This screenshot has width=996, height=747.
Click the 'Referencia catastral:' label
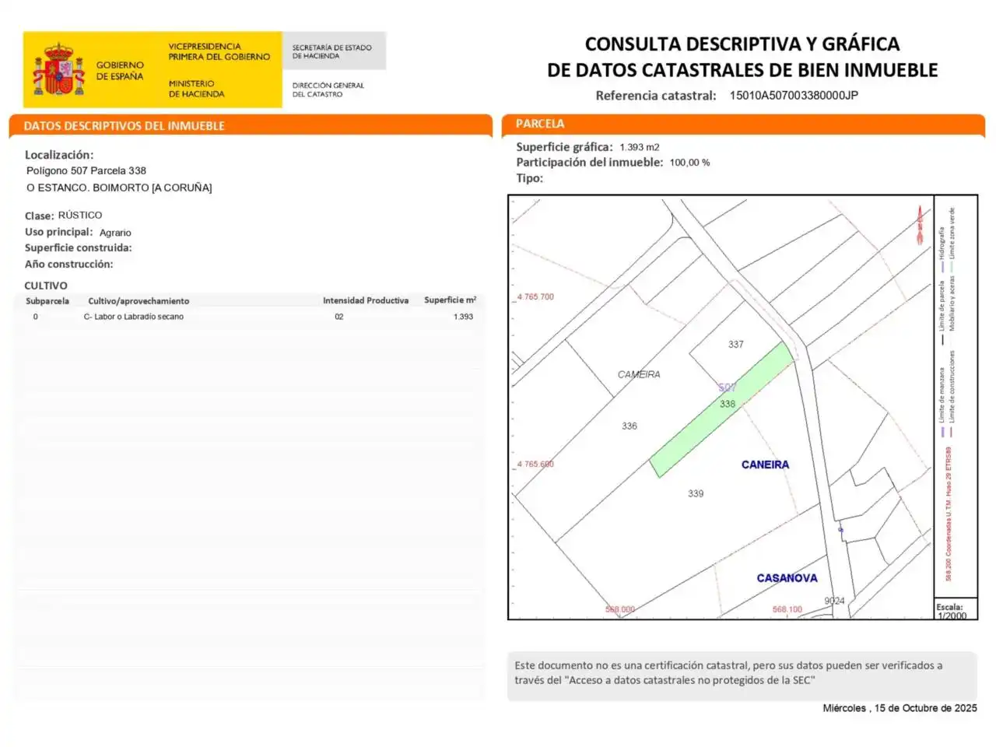coord(656,96)
